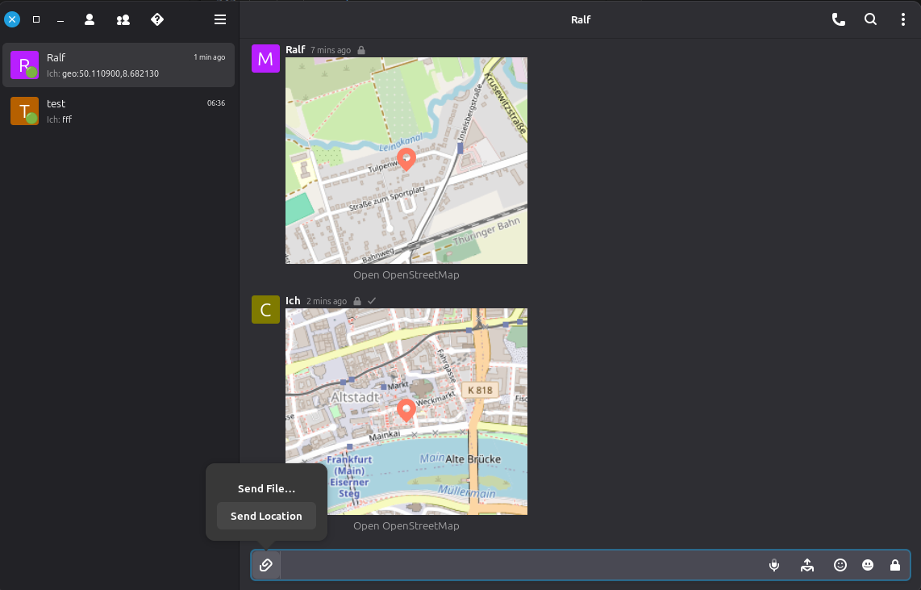Open OpenStreetMap for your Frankfurt location
The height and width of the screenshot is (590, 921).
tap(406, 525)
